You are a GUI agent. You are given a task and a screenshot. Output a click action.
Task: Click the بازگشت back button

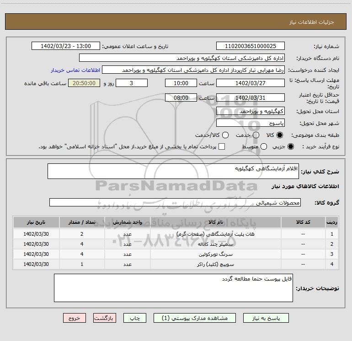(x=105, y=318)
